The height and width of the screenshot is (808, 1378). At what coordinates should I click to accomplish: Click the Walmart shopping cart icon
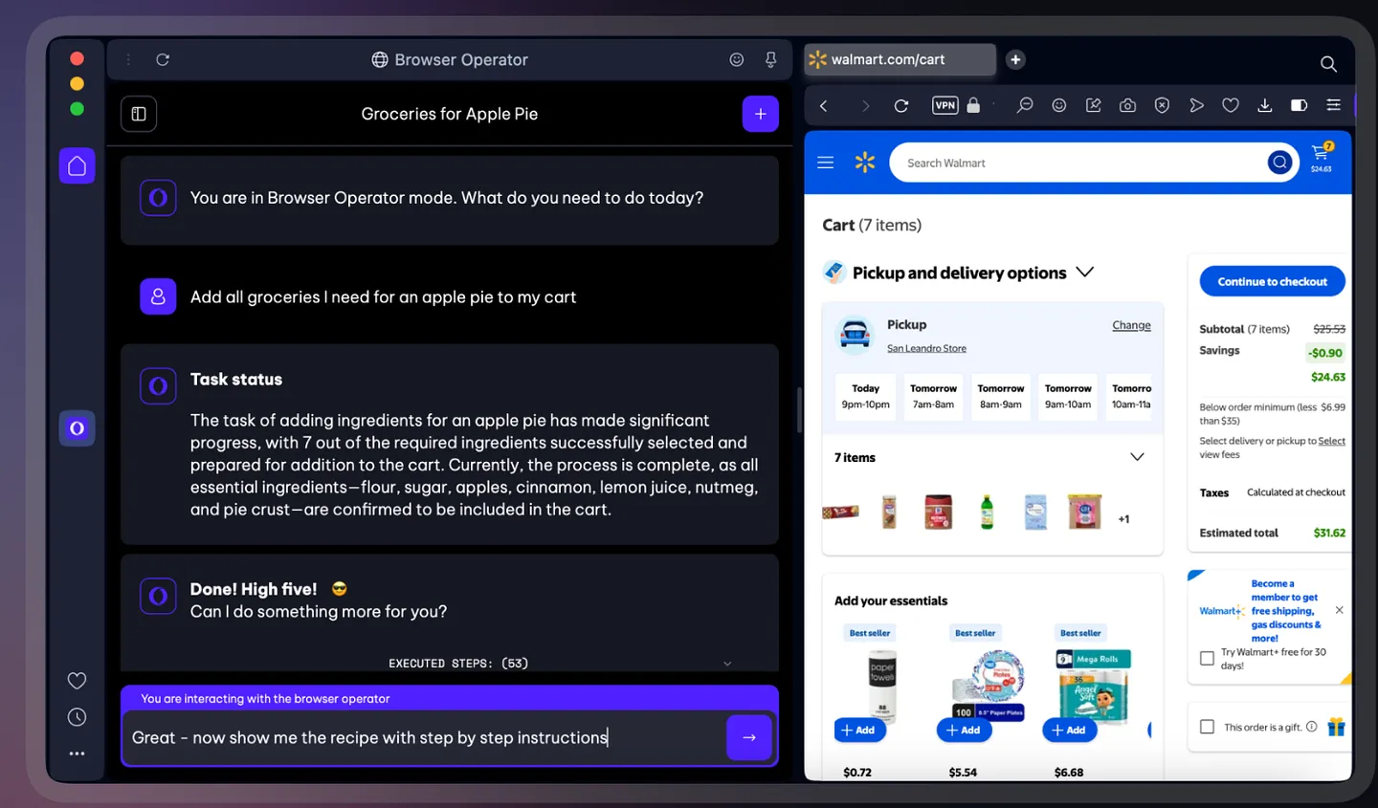(1321, 156)
